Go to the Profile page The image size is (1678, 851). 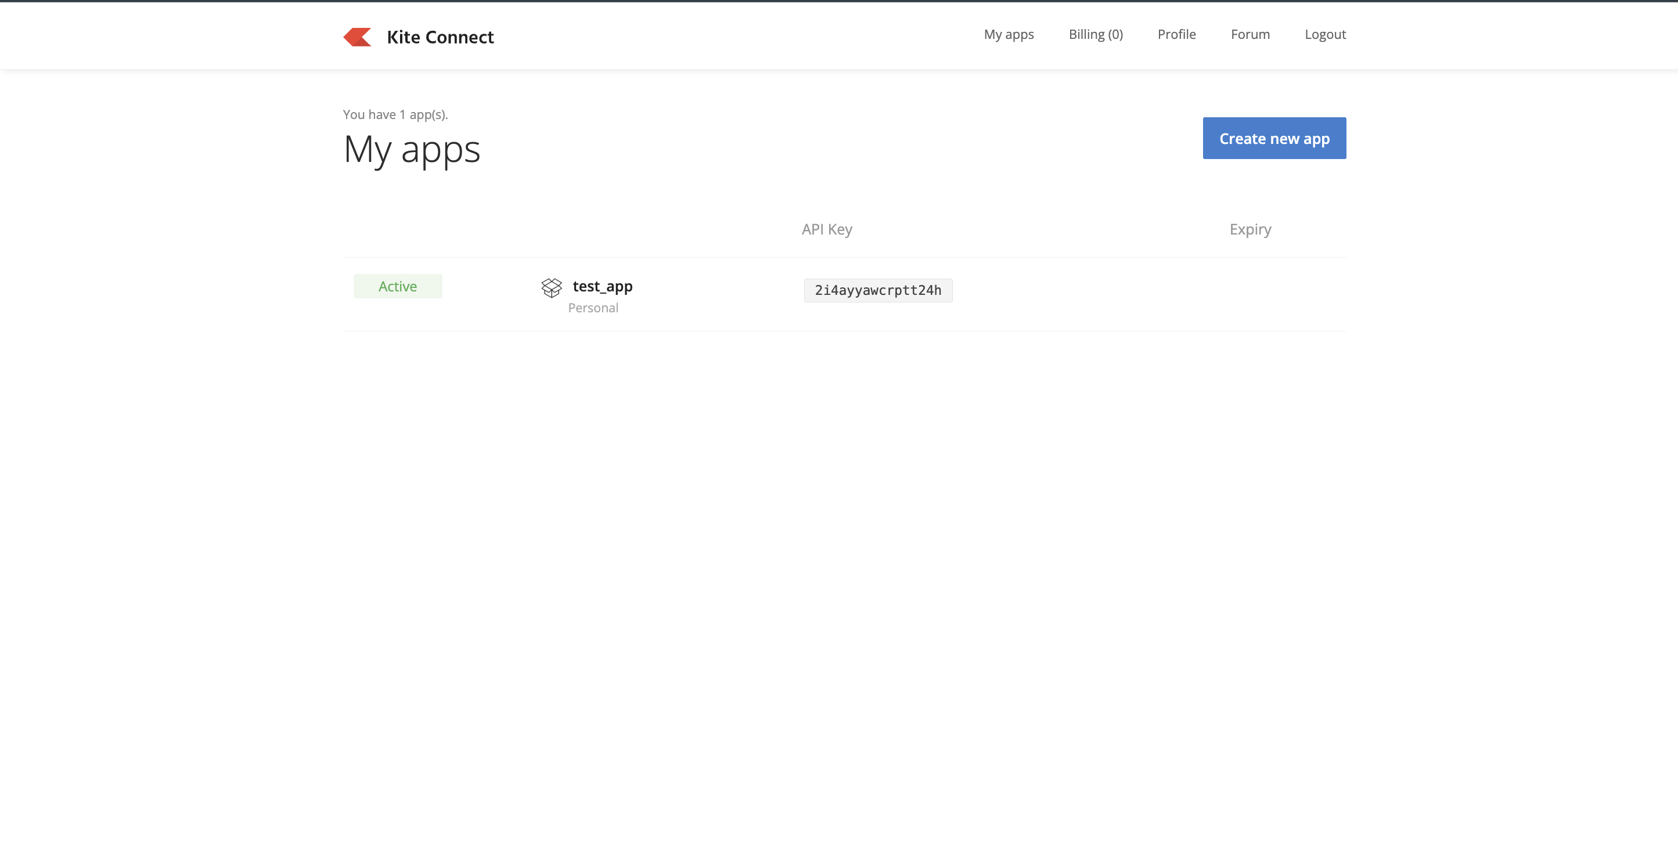click(1176, 34)
